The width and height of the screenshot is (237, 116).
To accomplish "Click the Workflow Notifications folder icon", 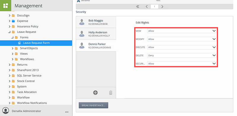I will (13, 103).
